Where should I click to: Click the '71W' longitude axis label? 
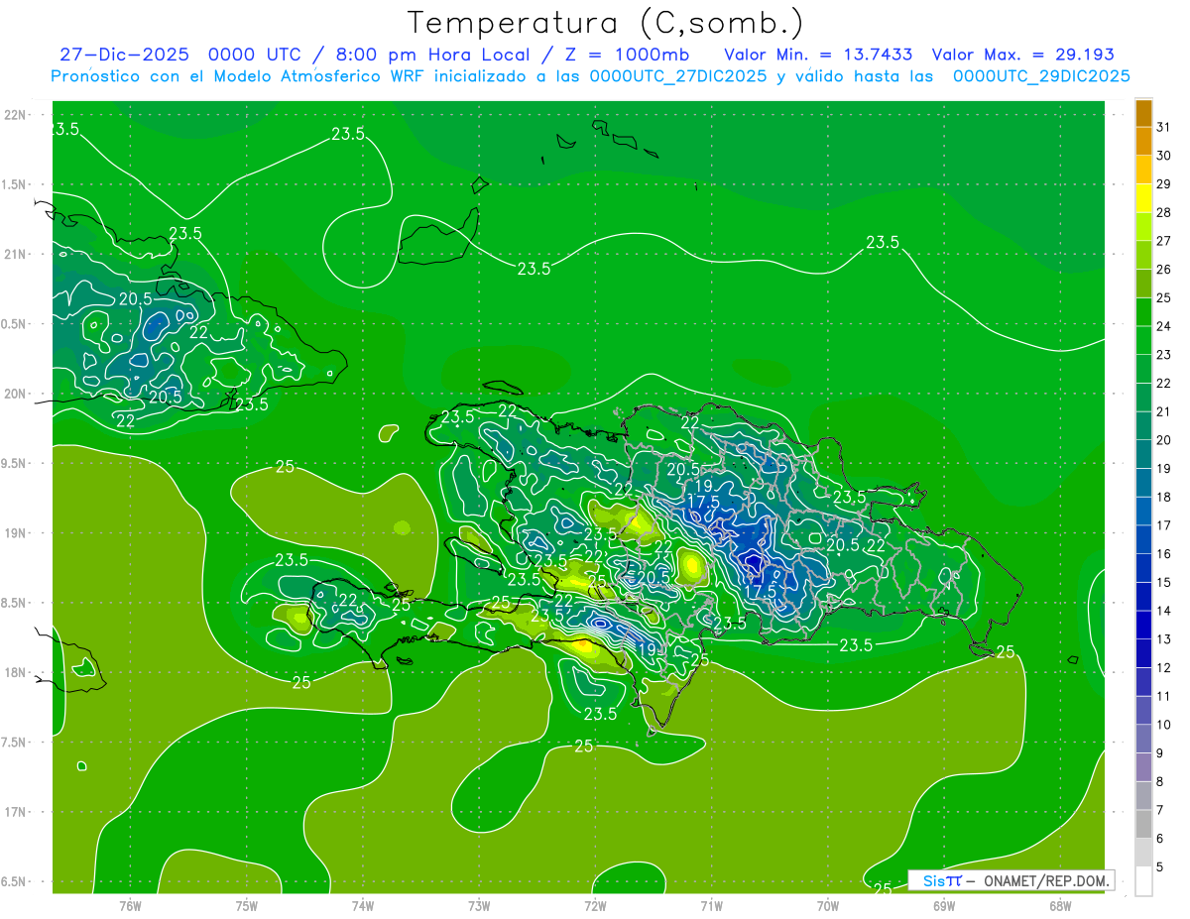click(711, 906)
